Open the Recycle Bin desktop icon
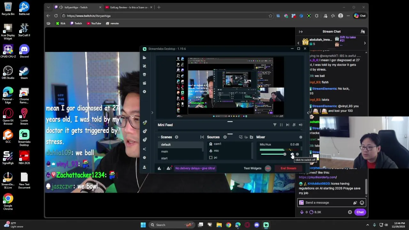This screenshot has width=409, height=230. [x=8, y=9]
